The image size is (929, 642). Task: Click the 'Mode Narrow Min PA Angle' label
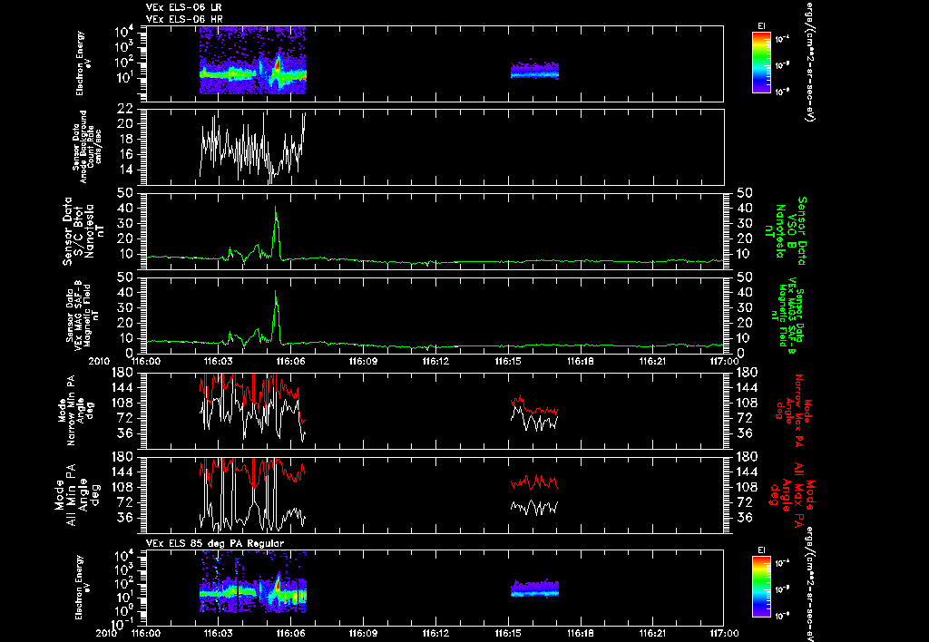tap(74, 409)
